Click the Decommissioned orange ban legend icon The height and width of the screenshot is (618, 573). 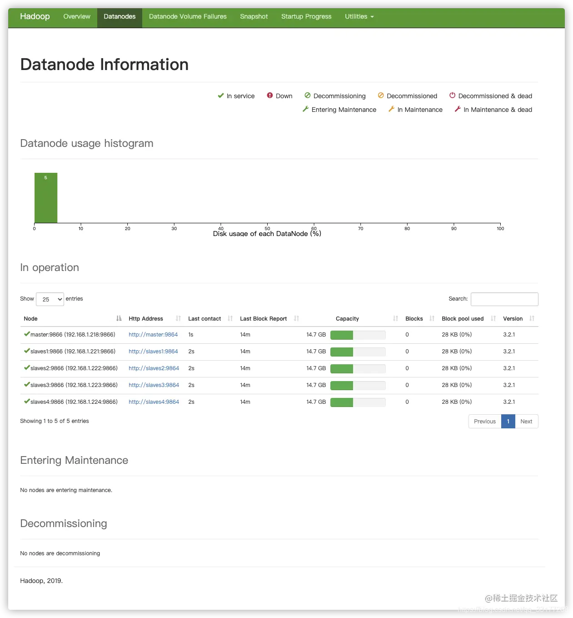(x=381, y=95)
